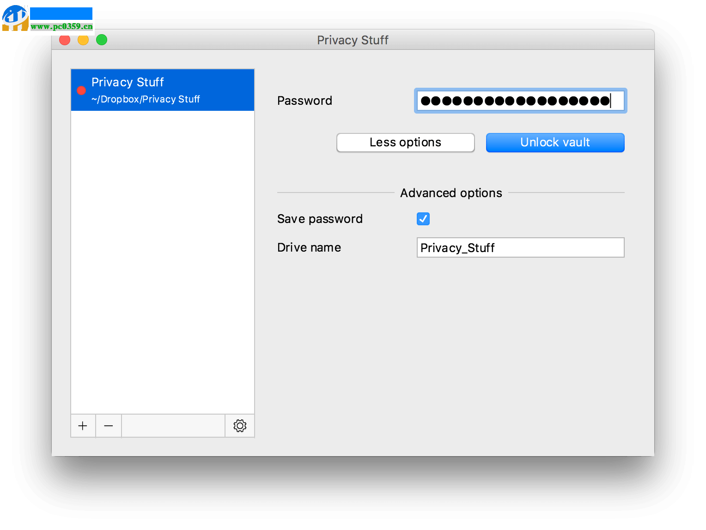Viewport: 706px width, 530px height.
Task: Remove the selected vault using the minus icon
Action: (108, 426)
